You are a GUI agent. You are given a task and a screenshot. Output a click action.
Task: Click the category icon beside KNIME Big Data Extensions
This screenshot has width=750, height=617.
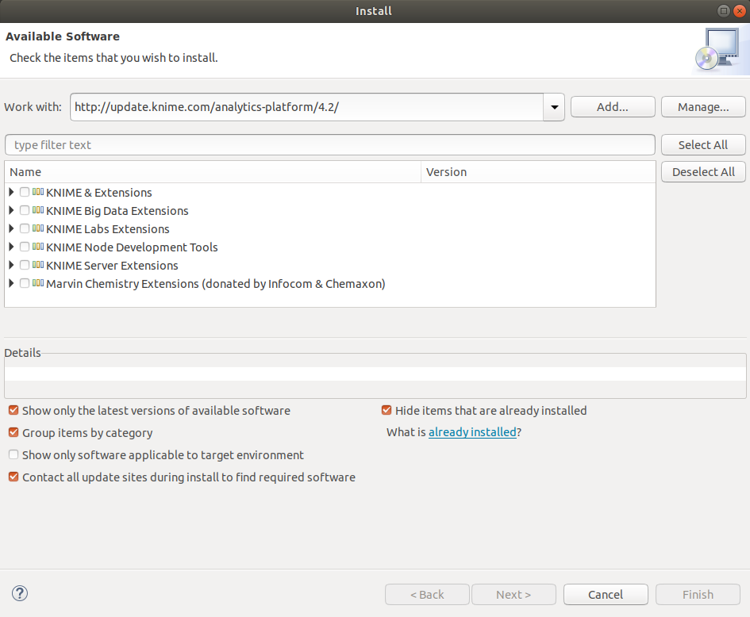click(38, 210)
